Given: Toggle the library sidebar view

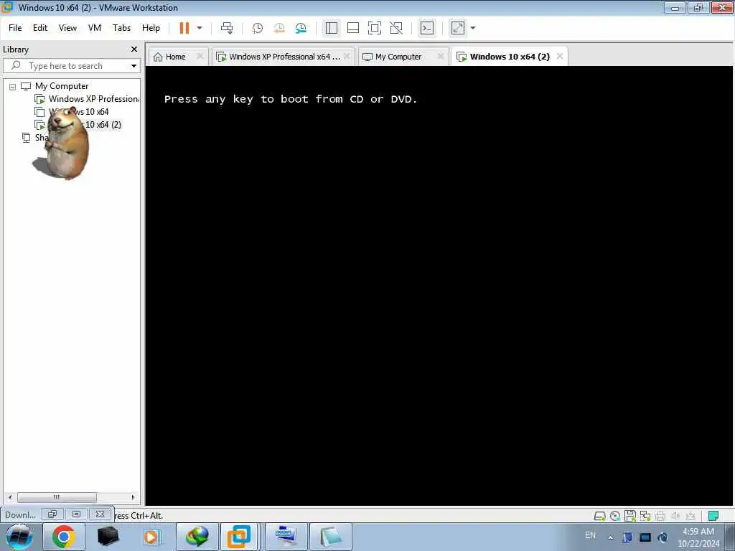Looking at the screenshot, I should coord(332,28).
